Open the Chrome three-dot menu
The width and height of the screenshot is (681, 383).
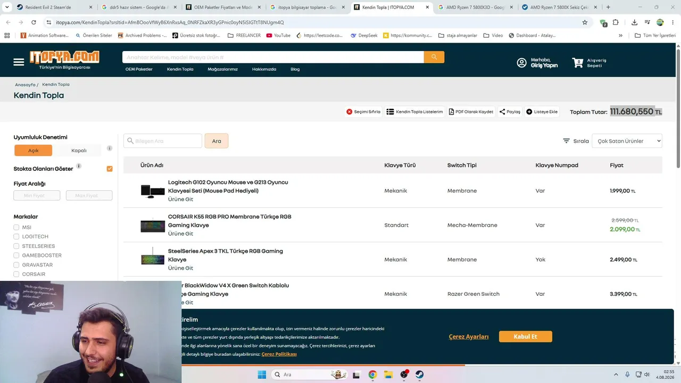coord(673,22)
